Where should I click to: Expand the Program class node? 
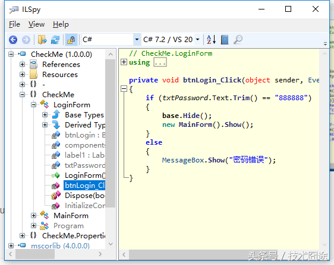[34, 226]
